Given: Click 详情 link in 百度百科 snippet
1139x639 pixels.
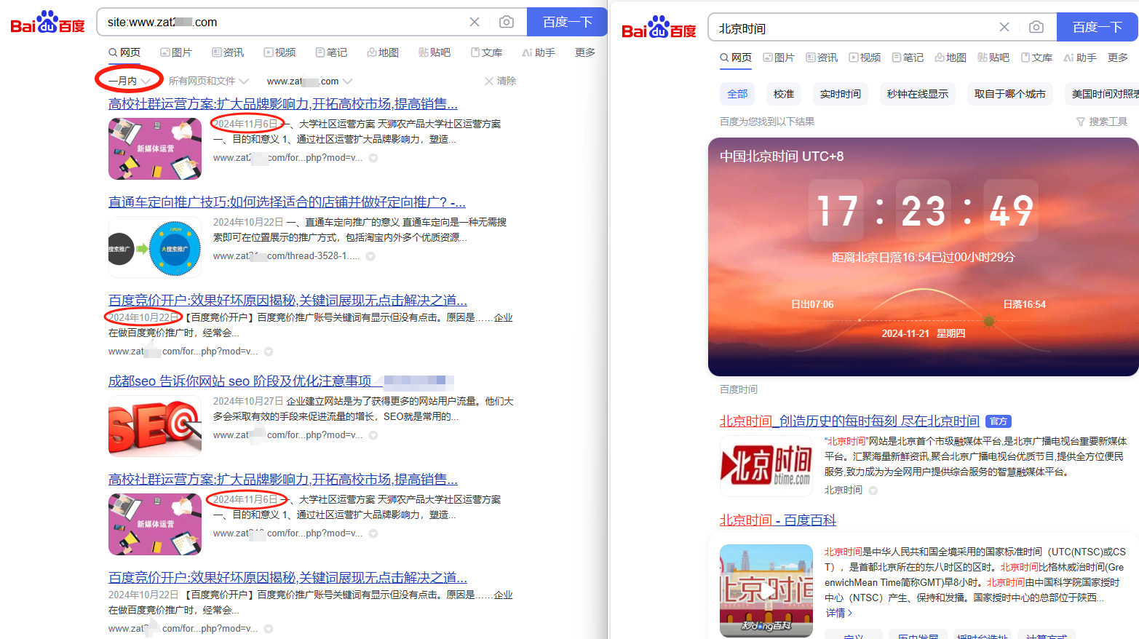Looking at the screenshot, I should pyautogui.click(x=839, y=613).
